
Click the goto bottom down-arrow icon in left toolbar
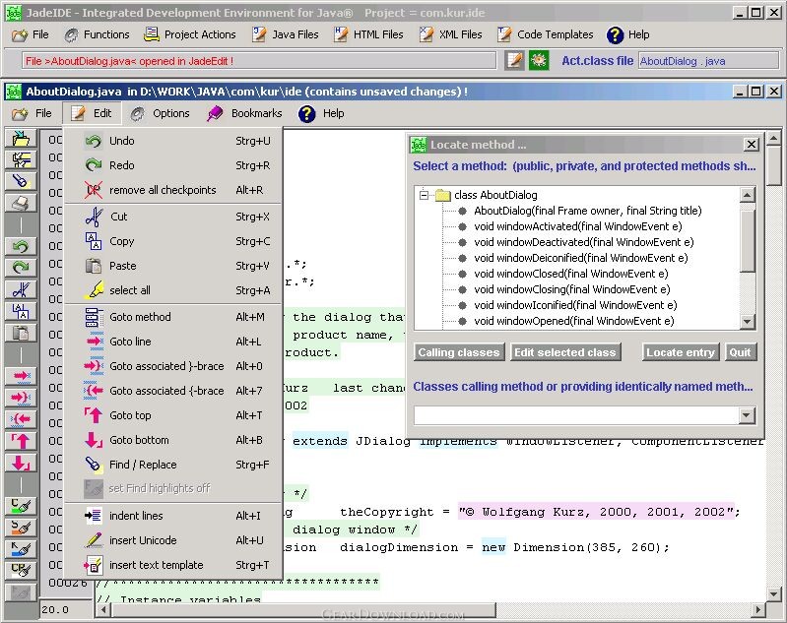click(21, 463)
